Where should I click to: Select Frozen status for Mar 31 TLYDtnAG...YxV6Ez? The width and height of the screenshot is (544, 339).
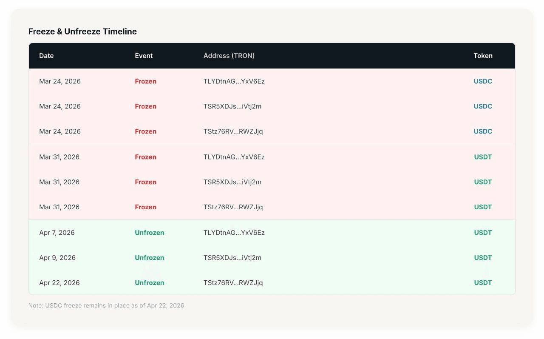[x=145, y=157]
